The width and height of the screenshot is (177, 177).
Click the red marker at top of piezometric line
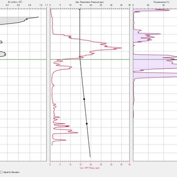point(80,10)
